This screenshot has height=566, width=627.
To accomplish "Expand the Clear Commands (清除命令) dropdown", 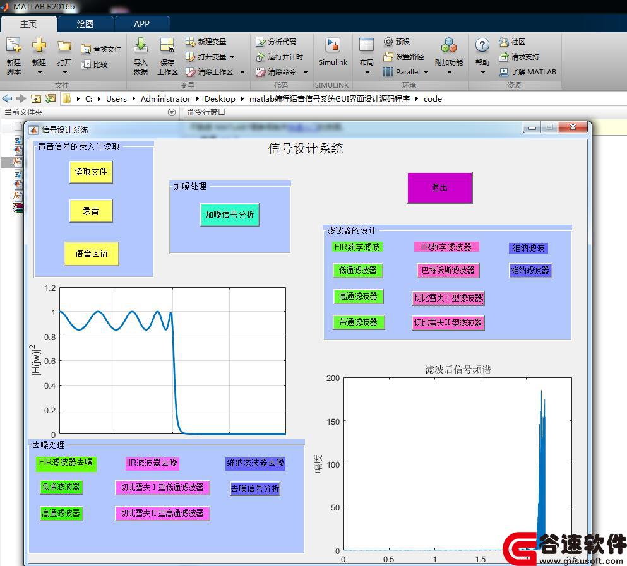I will tap(306, 72).
